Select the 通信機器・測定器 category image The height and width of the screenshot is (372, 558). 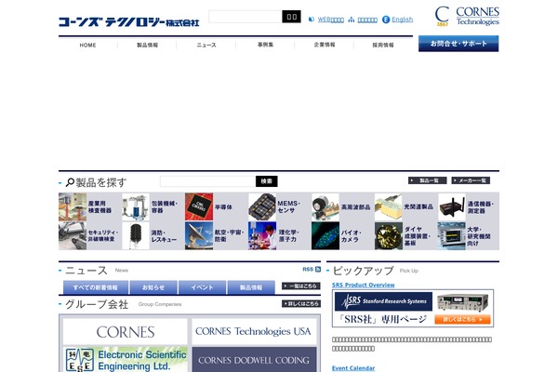click(452, 206)
